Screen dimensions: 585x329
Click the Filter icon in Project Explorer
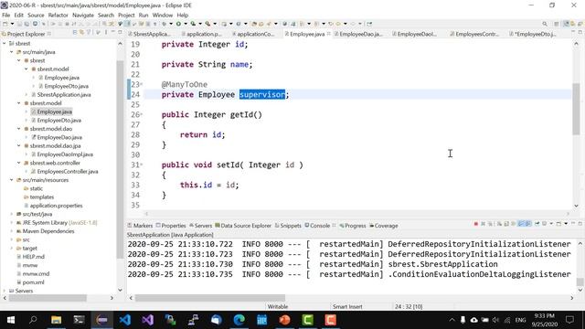click(x=89, y=33)
